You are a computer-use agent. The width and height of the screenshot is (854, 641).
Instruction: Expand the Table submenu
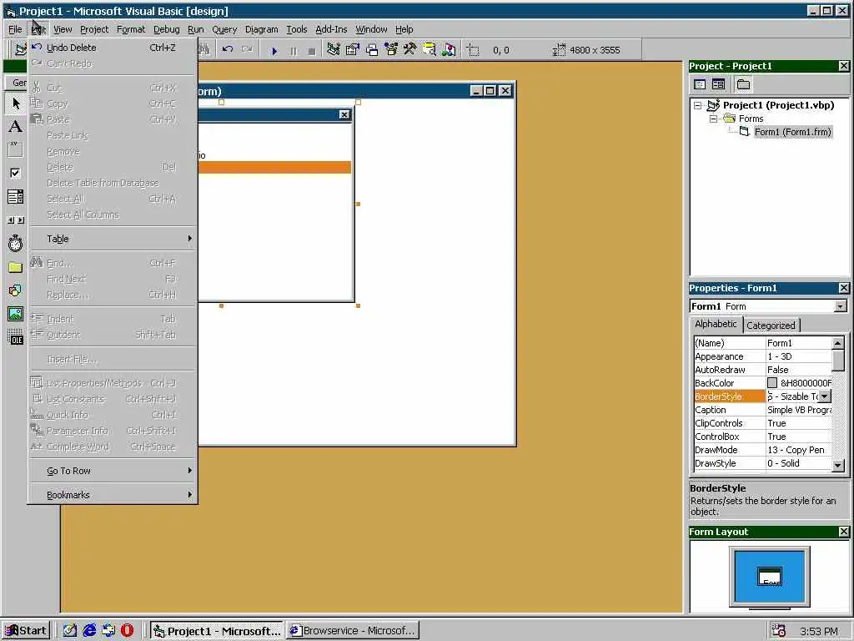(x=113, y=239)
